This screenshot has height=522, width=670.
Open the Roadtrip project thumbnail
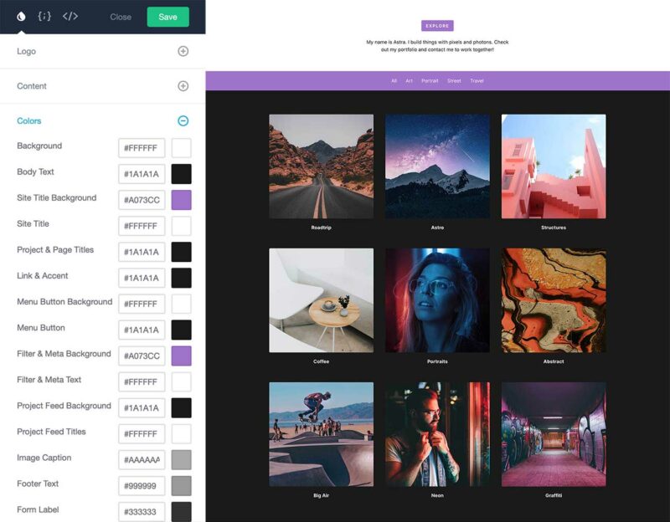321,164
